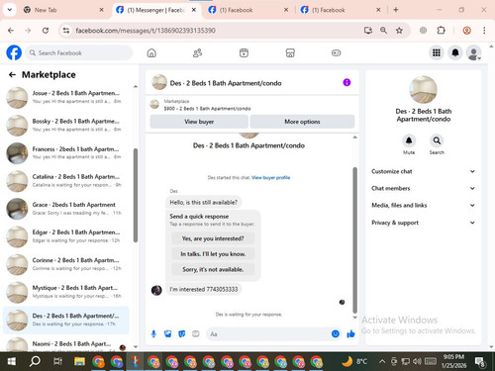Reload the page with the browser refresh icon

46,31
